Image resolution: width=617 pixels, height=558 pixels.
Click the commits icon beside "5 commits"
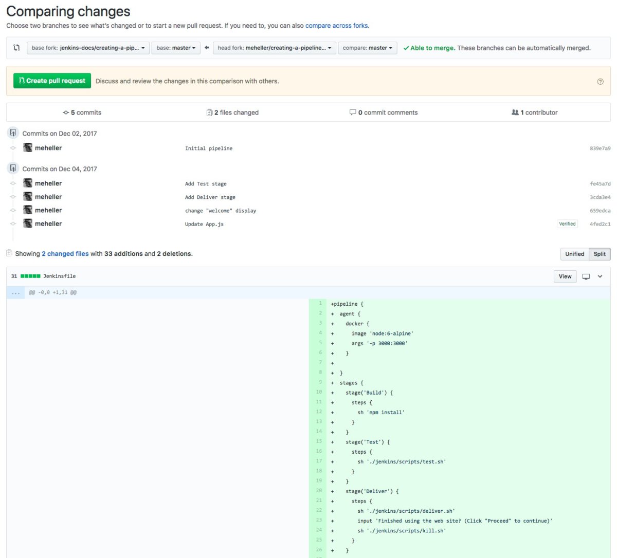point(66,112)
